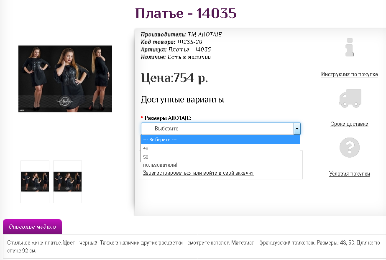Click the question mark icon
Viewport: 386px width, 260px height.
pos(350,147)
